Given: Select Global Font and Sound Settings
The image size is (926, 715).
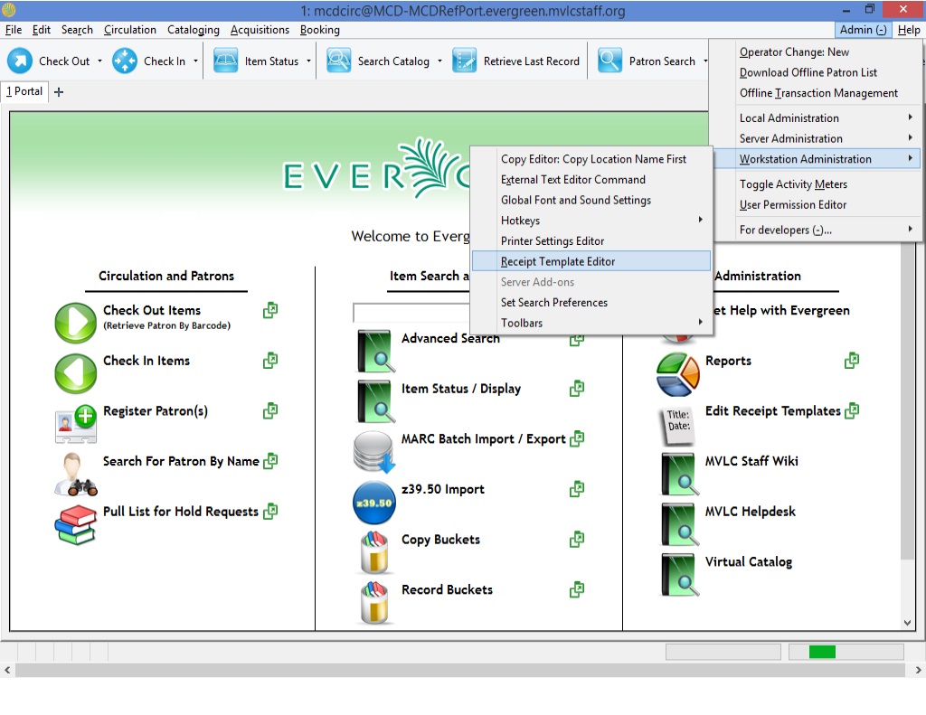Looking at the screenshot, I should coord(591,200).
